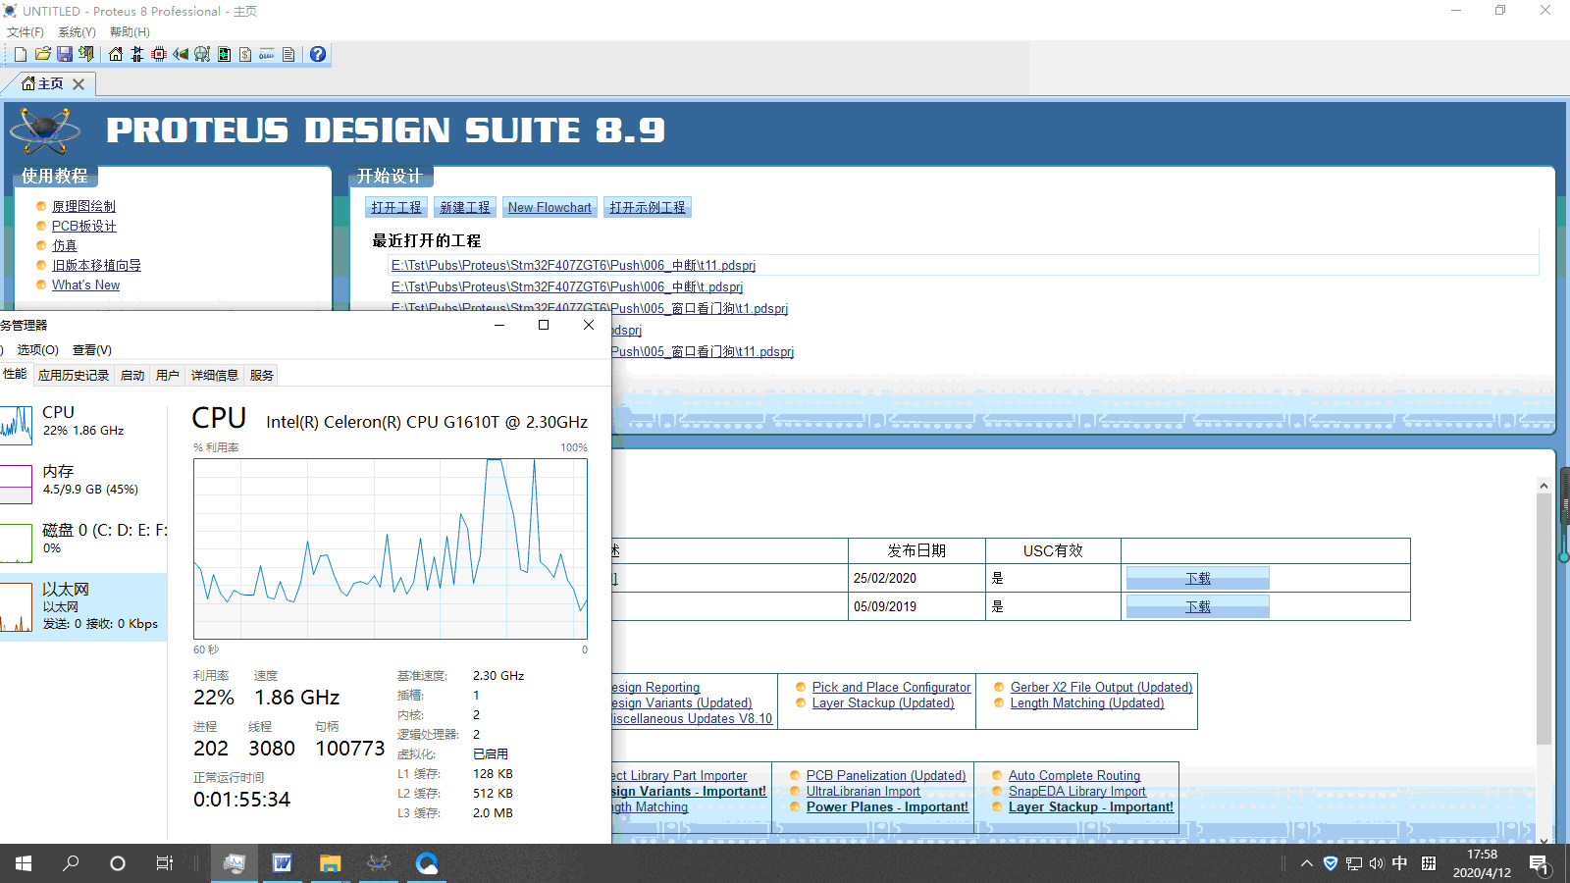Open recent project 006_中断\t.pdsprj
Screen dimensions: 1570x883
[x=566, y=286]
